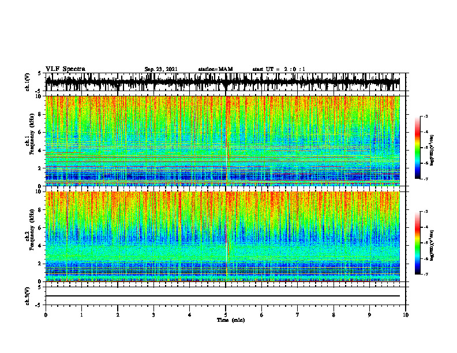This screenshot has height=353, width=457.
Task: Click the "-7" label on ch.2 color bar
Action: 425,274
